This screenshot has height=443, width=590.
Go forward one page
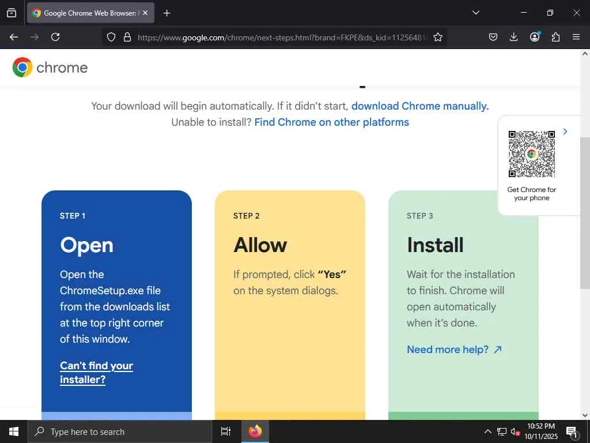pos(35,37)
